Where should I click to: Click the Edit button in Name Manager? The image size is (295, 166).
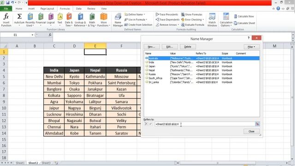[x=170, y=47]
